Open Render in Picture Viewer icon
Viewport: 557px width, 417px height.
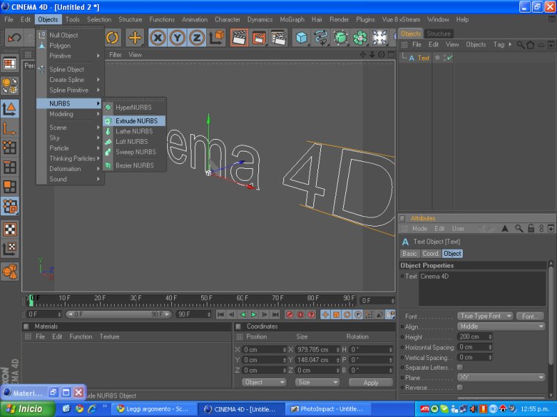click(259, 38)
